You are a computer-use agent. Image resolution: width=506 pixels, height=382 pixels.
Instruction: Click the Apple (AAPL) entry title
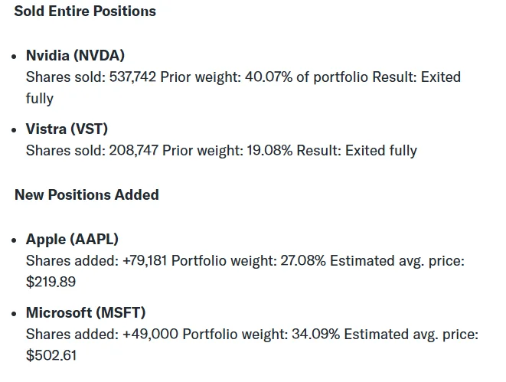tap(72, 240)
